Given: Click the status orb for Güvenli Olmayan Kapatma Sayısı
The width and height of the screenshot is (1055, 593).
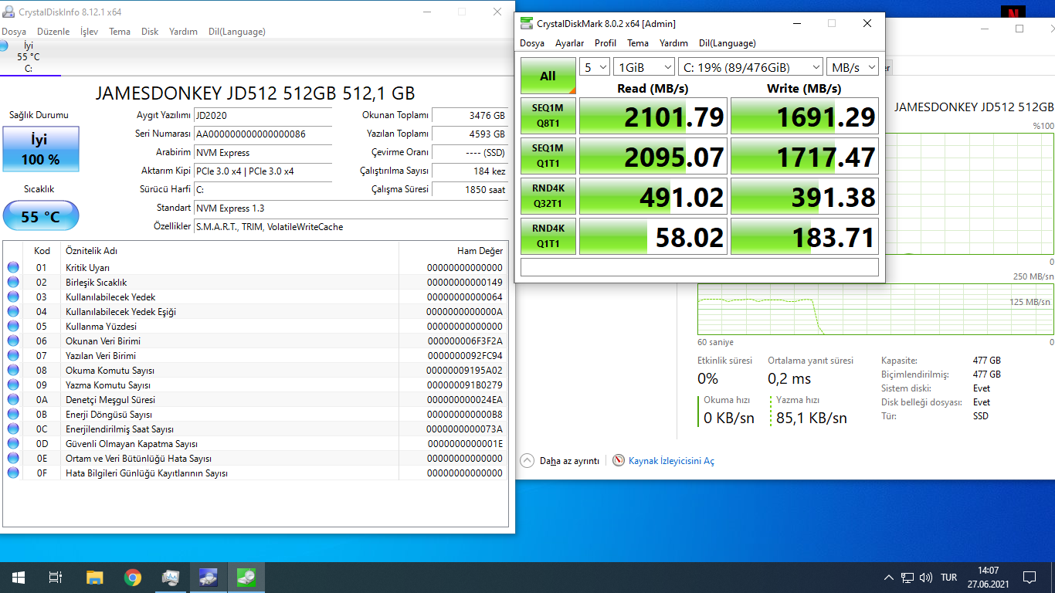Looking at the screenshot, I should coord(13,444).
